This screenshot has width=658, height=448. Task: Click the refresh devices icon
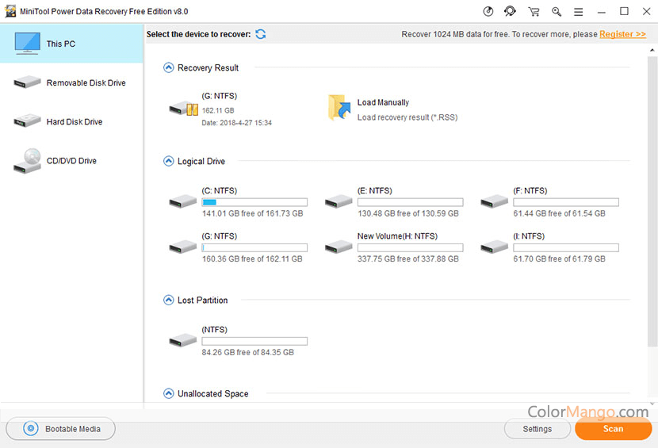(x=261, y=34)
